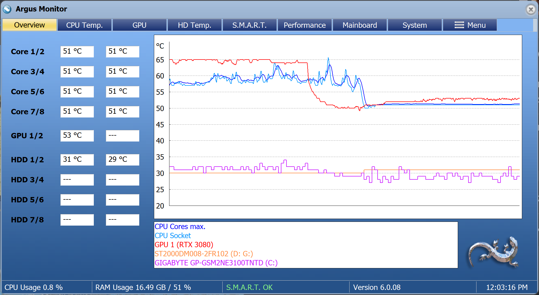Viewport: 539px width, 295px height.
Task: Open the System tab
Action: coord(414,25)
